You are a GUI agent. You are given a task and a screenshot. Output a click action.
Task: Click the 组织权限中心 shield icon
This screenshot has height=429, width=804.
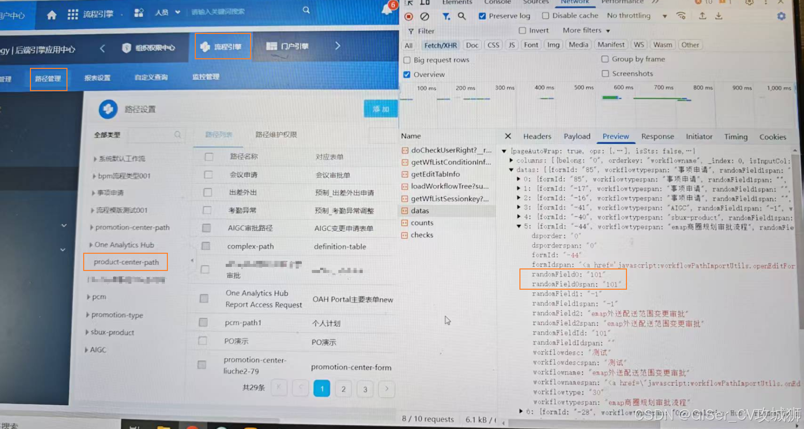click(127, 48)
